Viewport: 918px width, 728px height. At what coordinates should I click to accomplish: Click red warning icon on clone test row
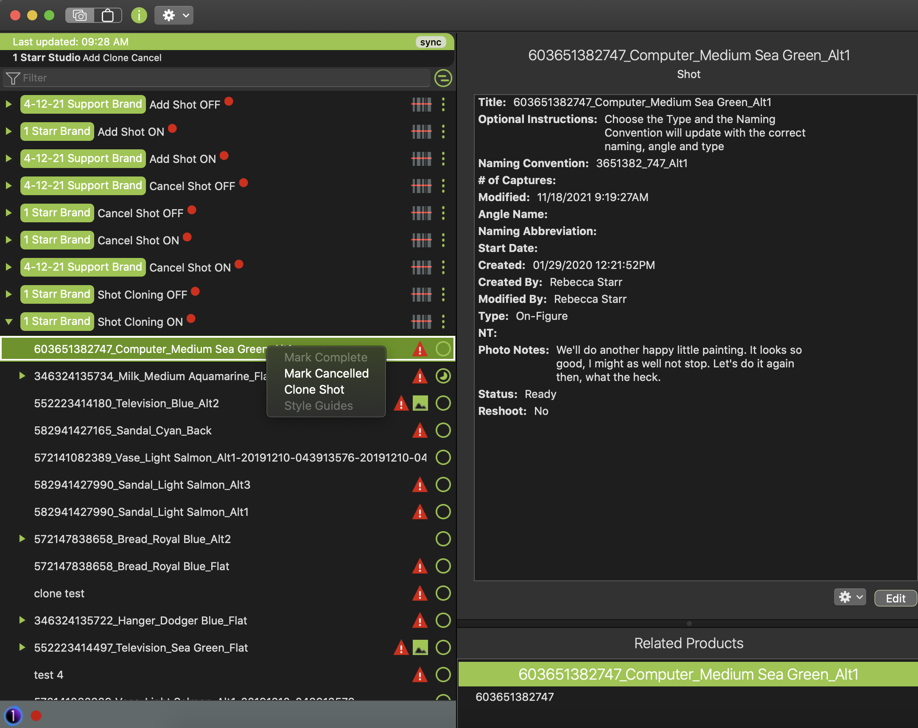[x=420, y=594]
